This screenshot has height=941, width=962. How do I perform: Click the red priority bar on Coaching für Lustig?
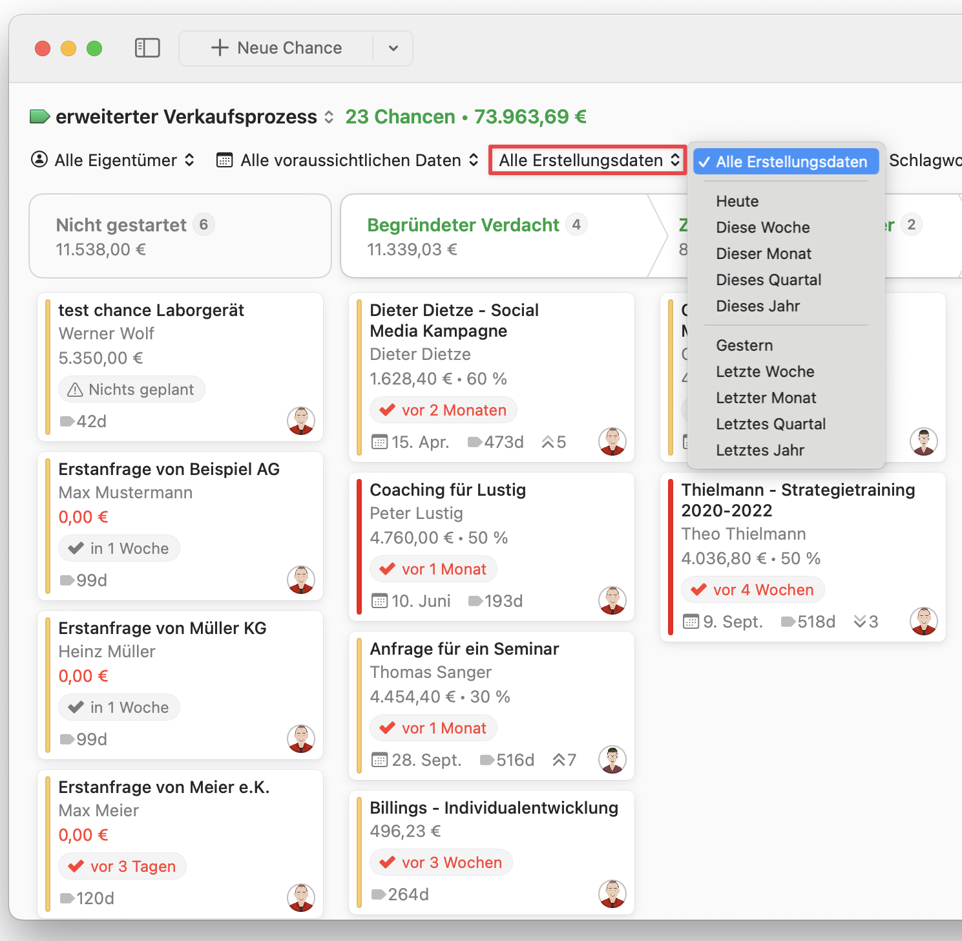tap(360, 546)
